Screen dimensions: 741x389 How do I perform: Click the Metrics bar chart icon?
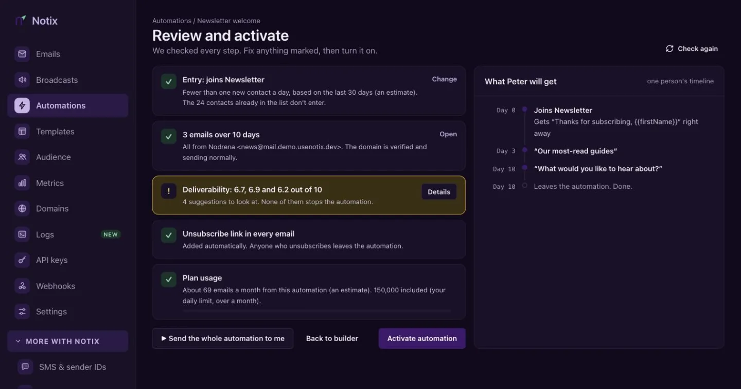(22, 183)
